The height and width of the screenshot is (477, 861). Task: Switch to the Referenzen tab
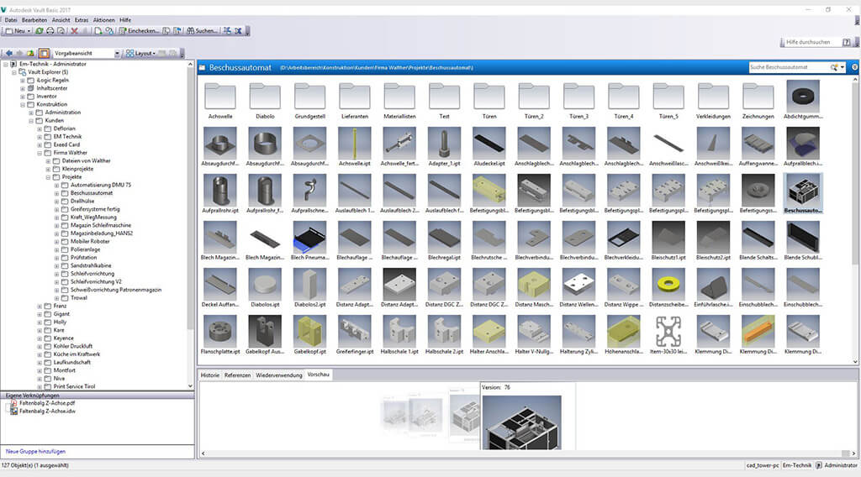pos(237,375)
